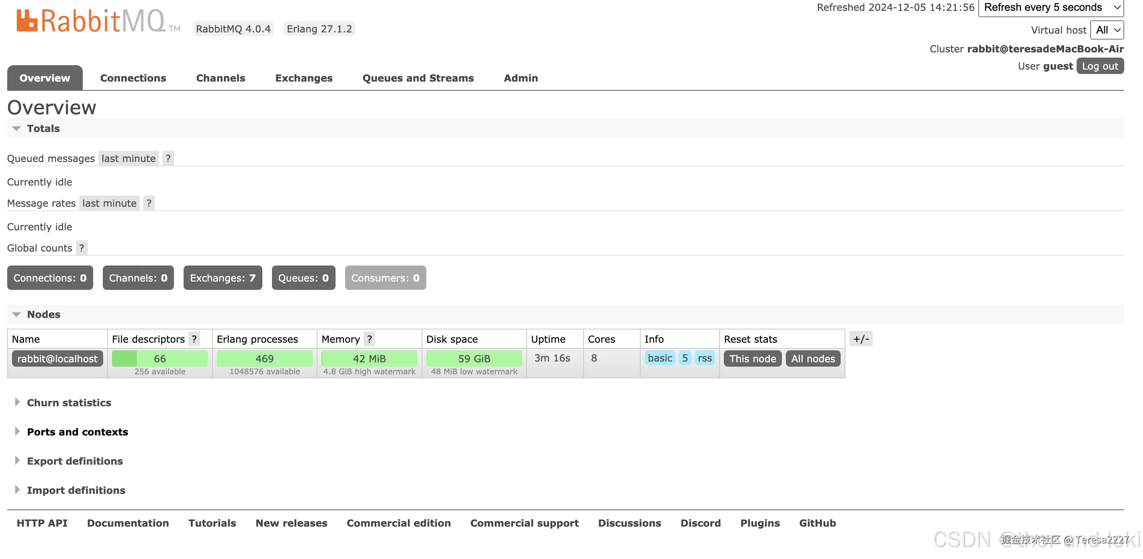
Task: Click the rss info badge
Action: click(704, 358)
